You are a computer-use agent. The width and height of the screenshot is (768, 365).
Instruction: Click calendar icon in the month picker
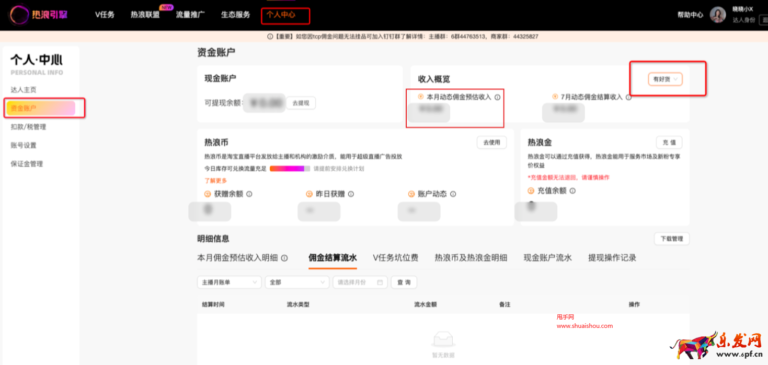click(x=381, y=282)
